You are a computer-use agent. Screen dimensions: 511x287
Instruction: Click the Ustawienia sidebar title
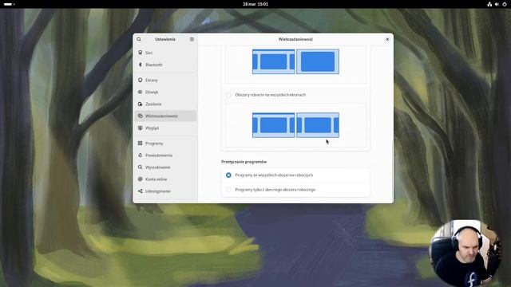click(x=165, y=39)
